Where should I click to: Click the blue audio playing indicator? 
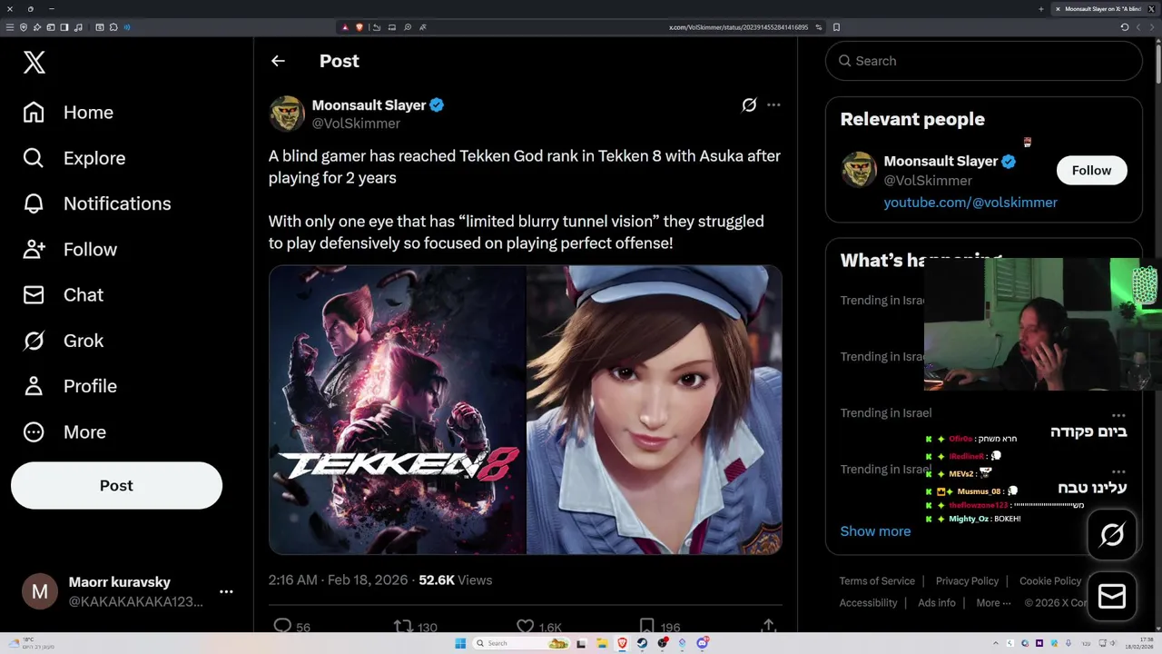pos(127,27)
